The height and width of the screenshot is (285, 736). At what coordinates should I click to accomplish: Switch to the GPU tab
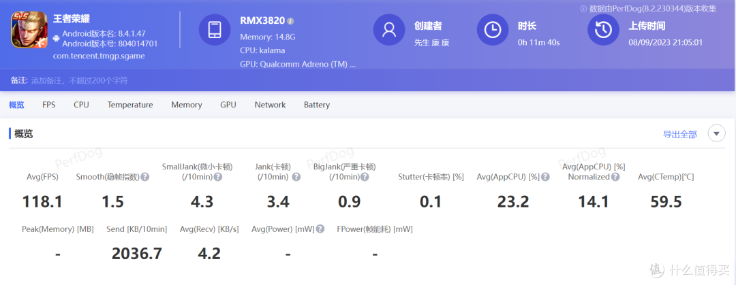click(228, 105)
